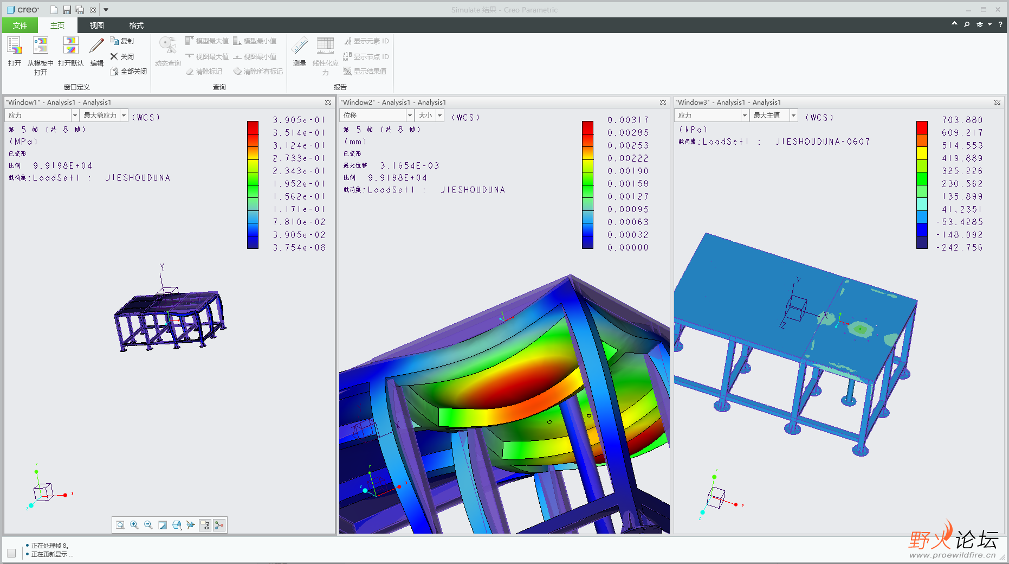Image resolution: width=1009 pixels, height=564 pixels.
Task: Click View Min (视图最小值) option
Action: [x=255, y=56]
